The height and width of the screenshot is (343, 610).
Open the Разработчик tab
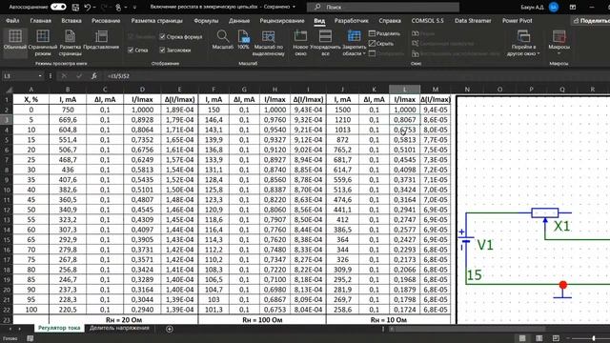[352, 21]
